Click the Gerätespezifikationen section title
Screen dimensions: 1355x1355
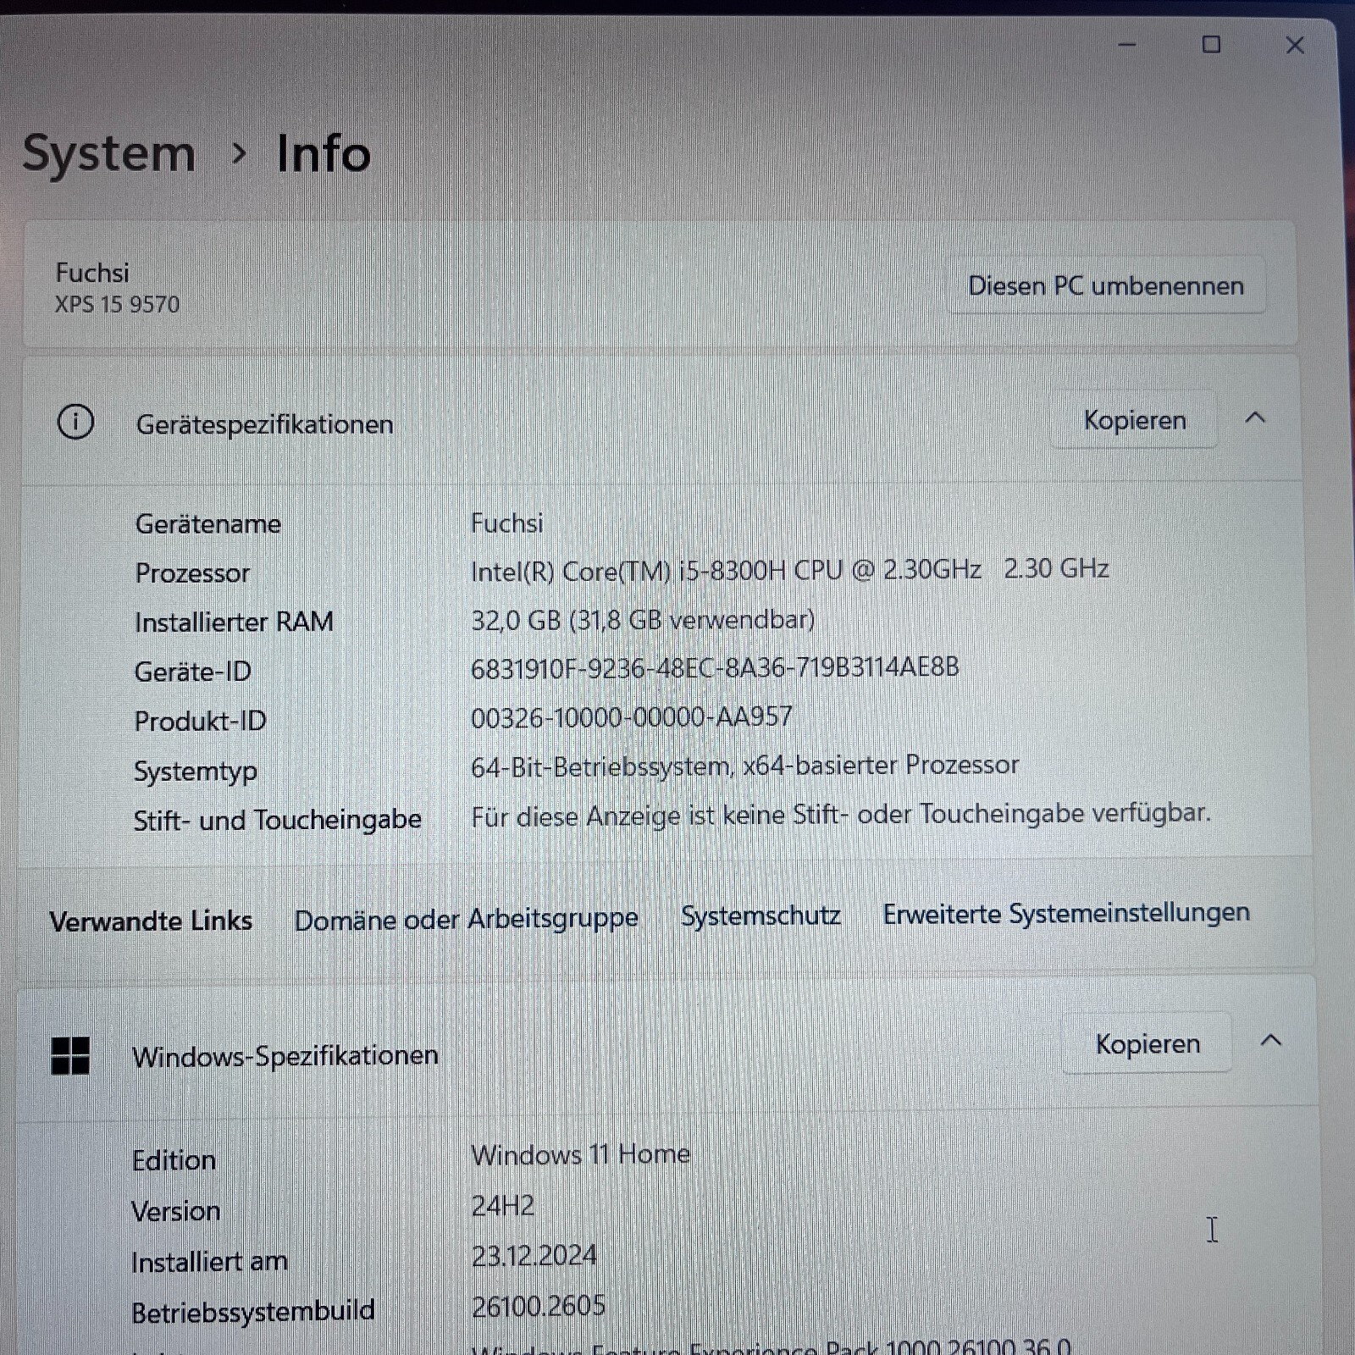tap(264, 424)
